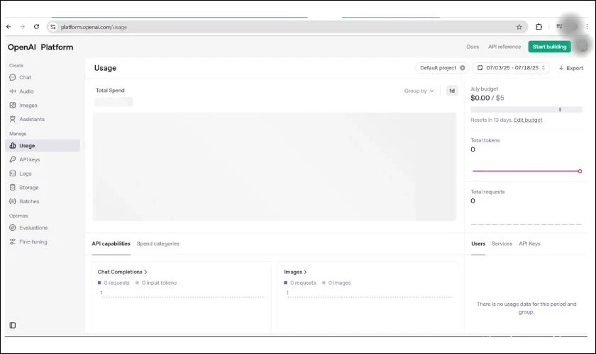The height and width of the screenshot is (354, 596).
Task: Open the browser extensions puzzle icon
Action: [x=539, y=27]
